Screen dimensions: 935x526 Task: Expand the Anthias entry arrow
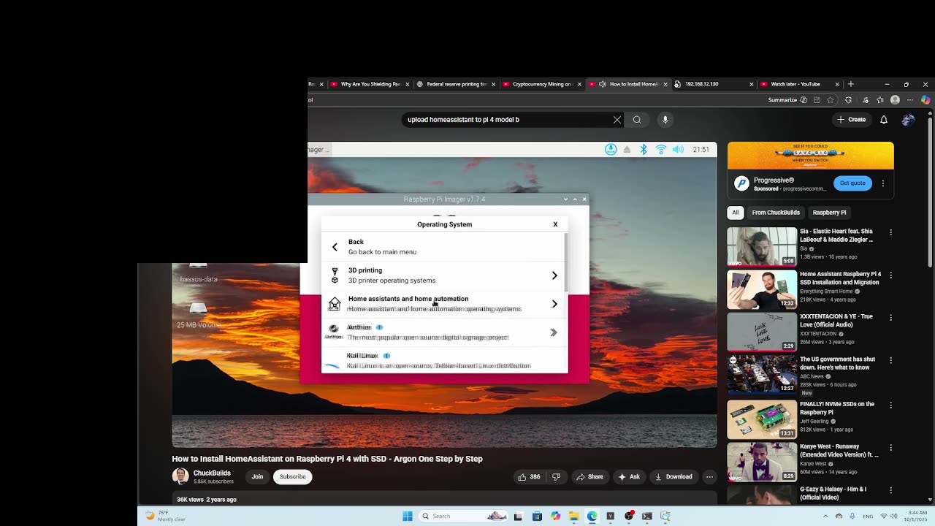pos(554,332)
